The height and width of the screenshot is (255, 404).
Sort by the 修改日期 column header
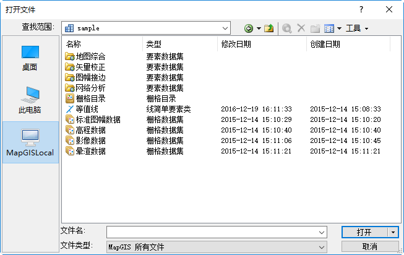[x=236, y=44]
